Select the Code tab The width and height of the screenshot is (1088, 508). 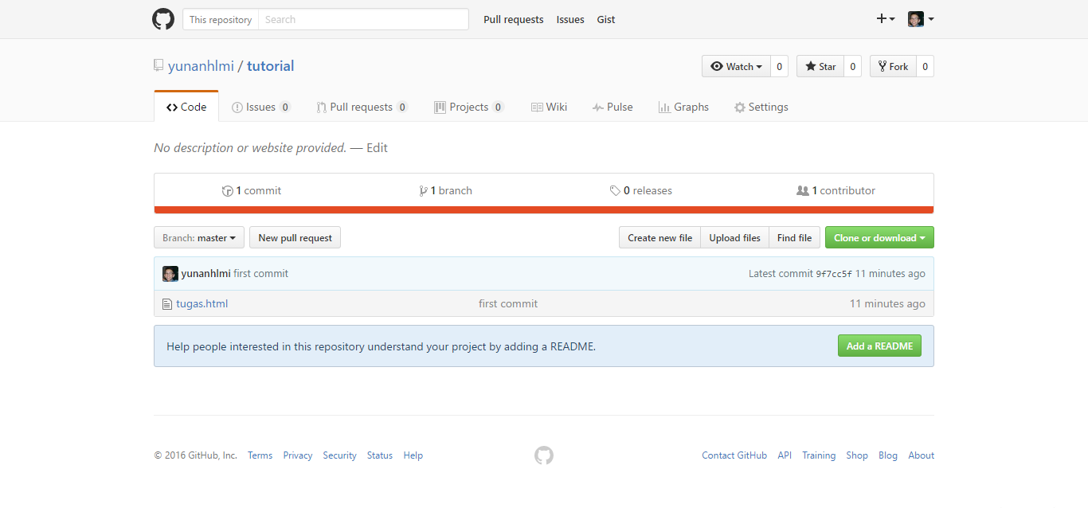[x=186, y=107]
